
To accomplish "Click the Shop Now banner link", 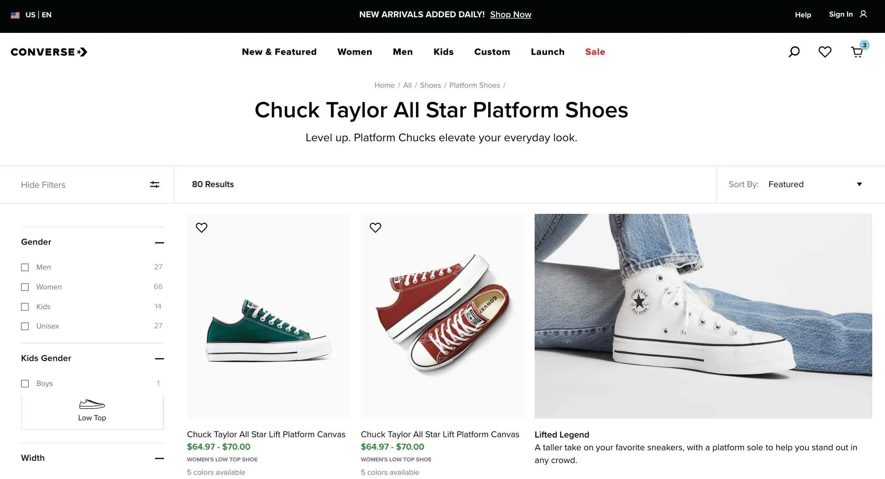I will [x=510, y=14].
